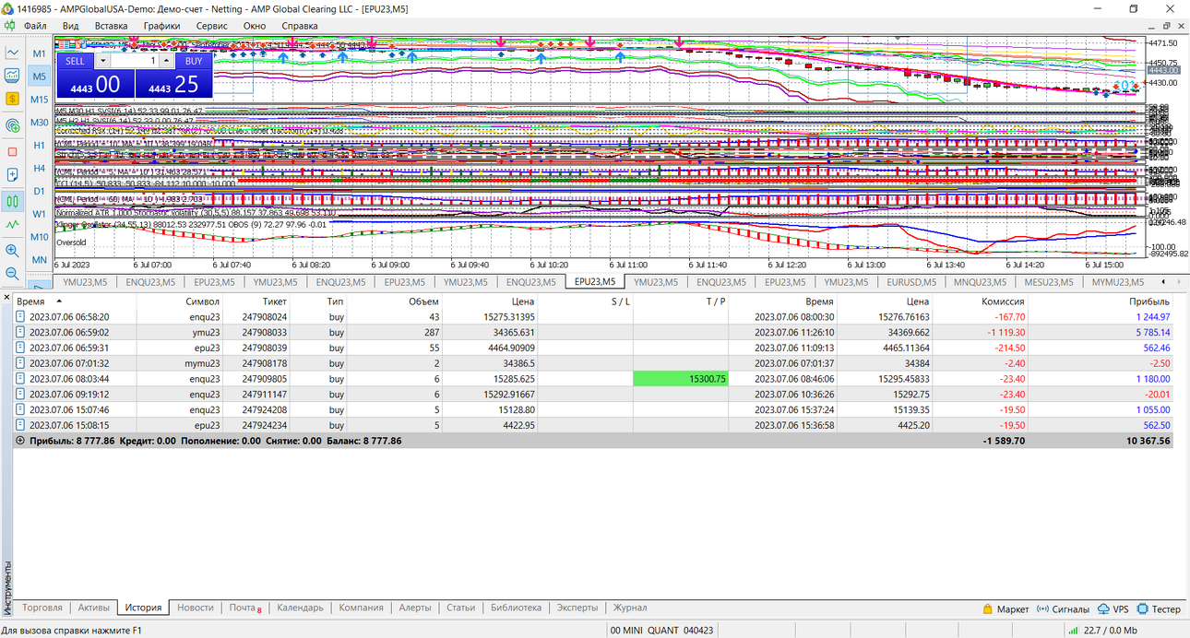Toggle candlestick chart type button
The width and height of the screenshot is (1190, 638).
[13, 201]
